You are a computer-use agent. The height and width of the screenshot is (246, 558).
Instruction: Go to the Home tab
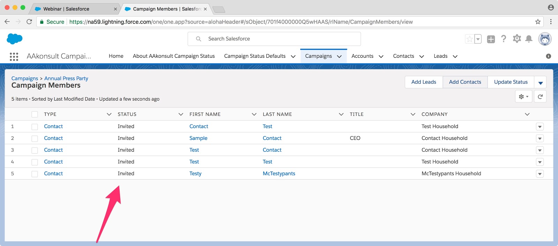(116, 56)
